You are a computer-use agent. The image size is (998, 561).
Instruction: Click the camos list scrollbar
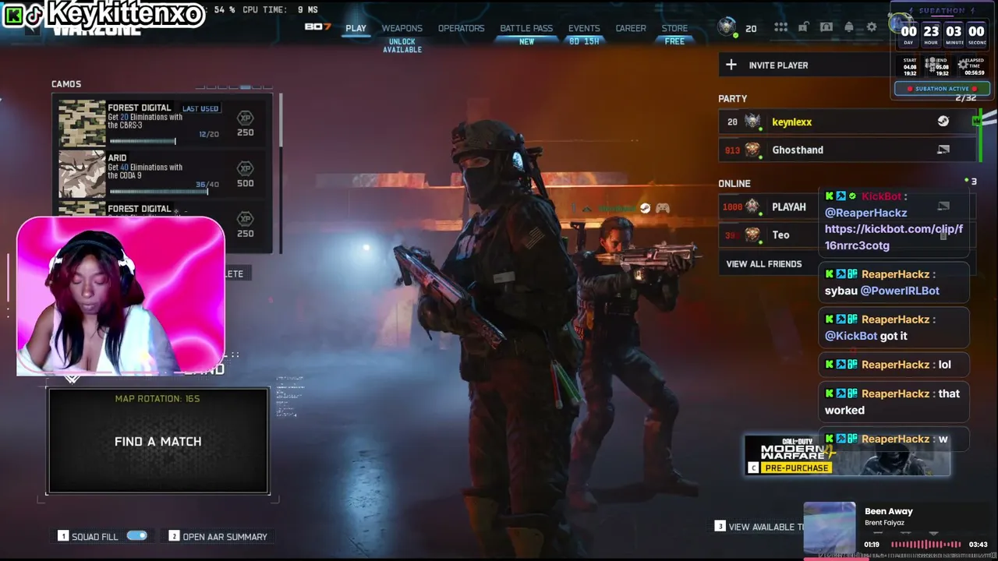coord(280,121)
